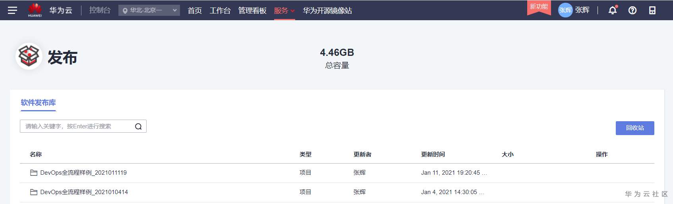The height and width of the screenshot is (204, 673).
Task: Expand the 服务 services menu
Action: (x=284, y=11)
